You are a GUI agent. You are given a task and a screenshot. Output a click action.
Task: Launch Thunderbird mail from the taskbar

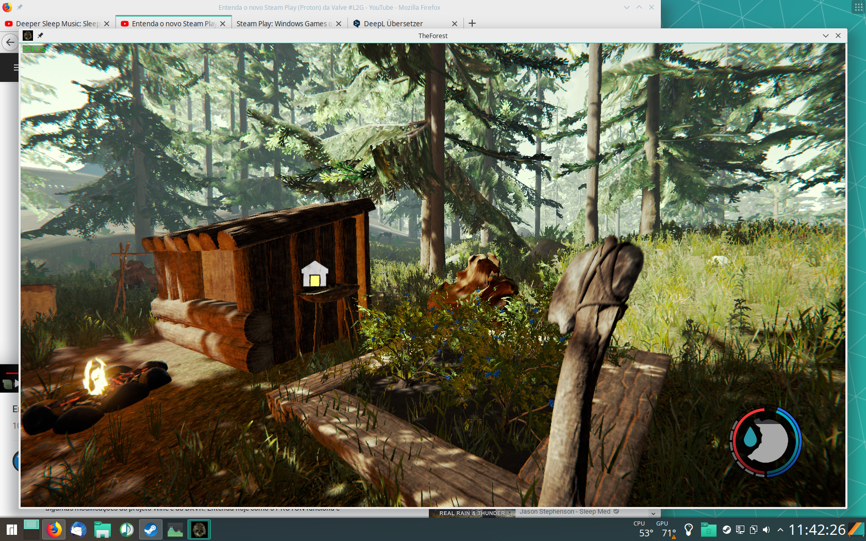coord(78,530)
